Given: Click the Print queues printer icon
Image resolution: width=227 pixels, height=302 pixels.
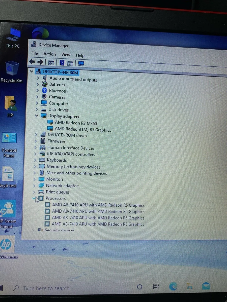Looking at the screenshot, I should 41,192.
